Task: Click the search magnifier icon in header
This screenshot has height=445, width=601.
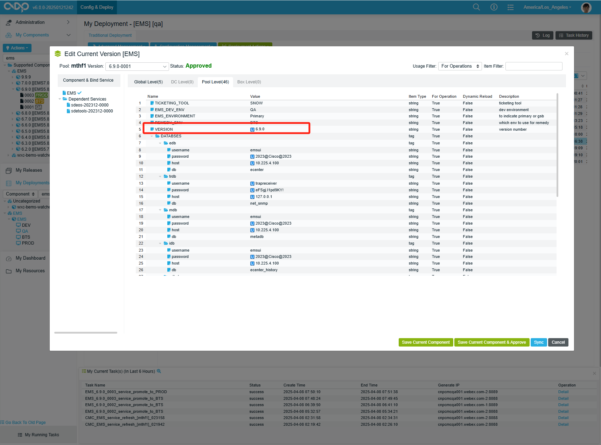Action: click(x=476, y=7)
